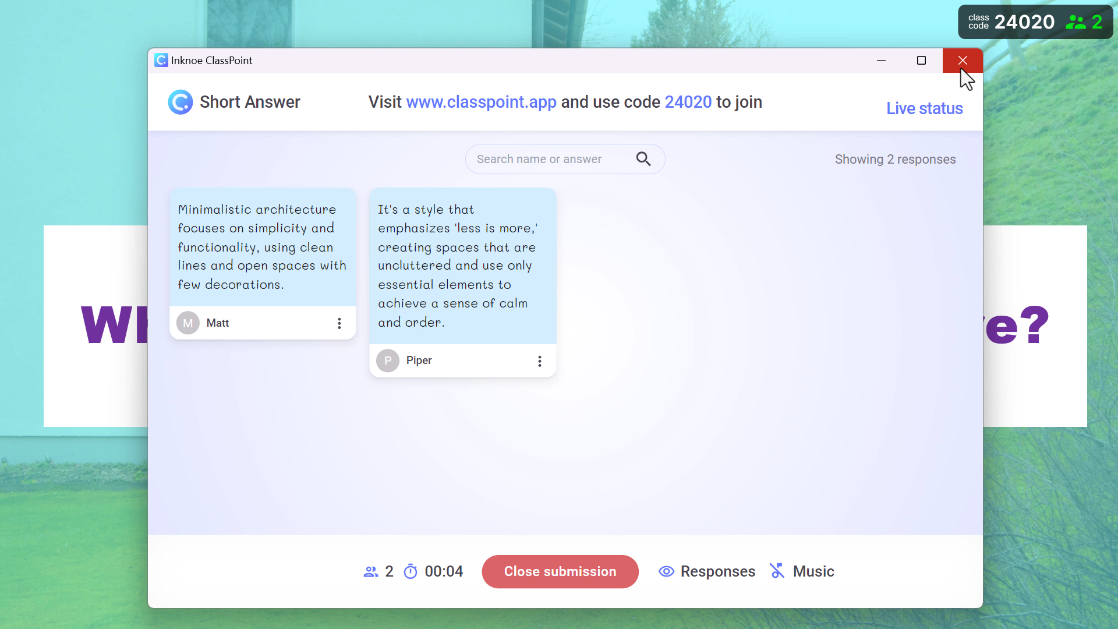Click the search icon to search responses

click(644, 159)
